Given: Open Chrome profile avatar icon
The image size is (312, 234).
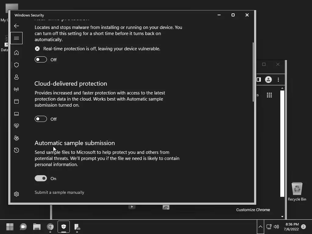Looking at the screenshot, I should click(x=268, y=80).
